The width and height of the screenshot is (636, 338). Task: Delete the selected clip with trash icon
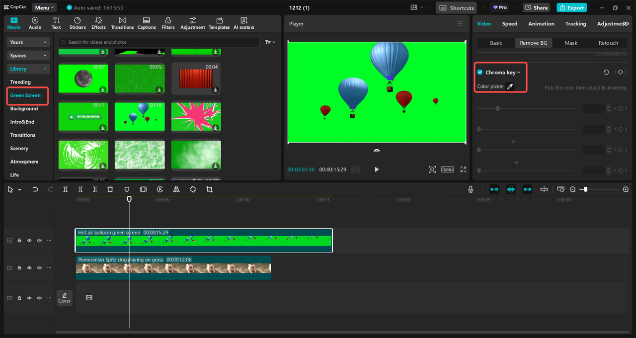pyautogui.click(x=110, y=189)
